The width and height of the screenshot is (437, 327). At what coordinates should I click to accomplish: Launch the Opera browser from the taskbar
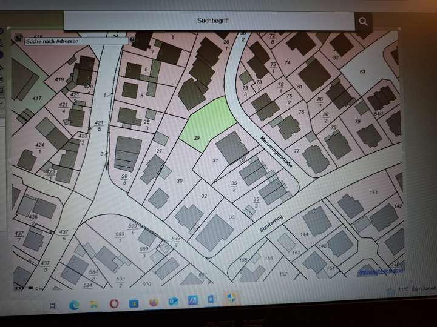pos(113,303)
